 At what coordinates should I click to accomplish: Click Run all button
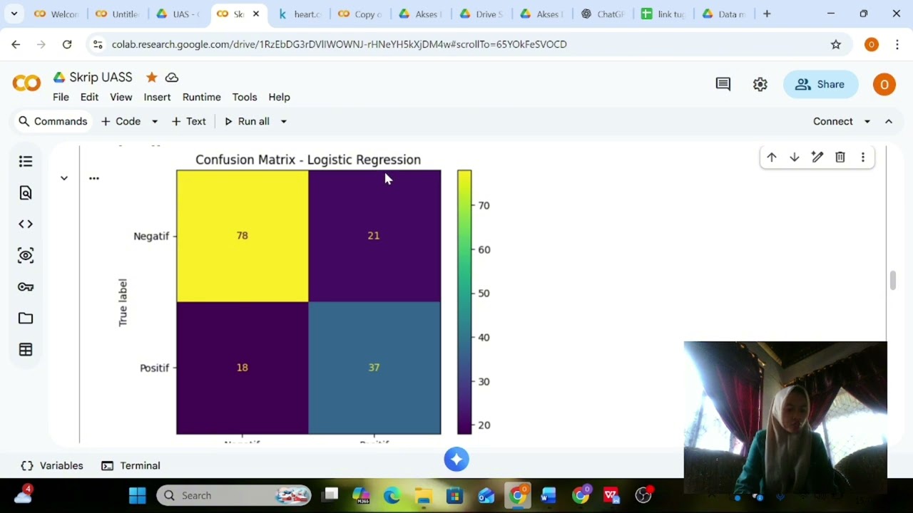(x=247, y=122)
